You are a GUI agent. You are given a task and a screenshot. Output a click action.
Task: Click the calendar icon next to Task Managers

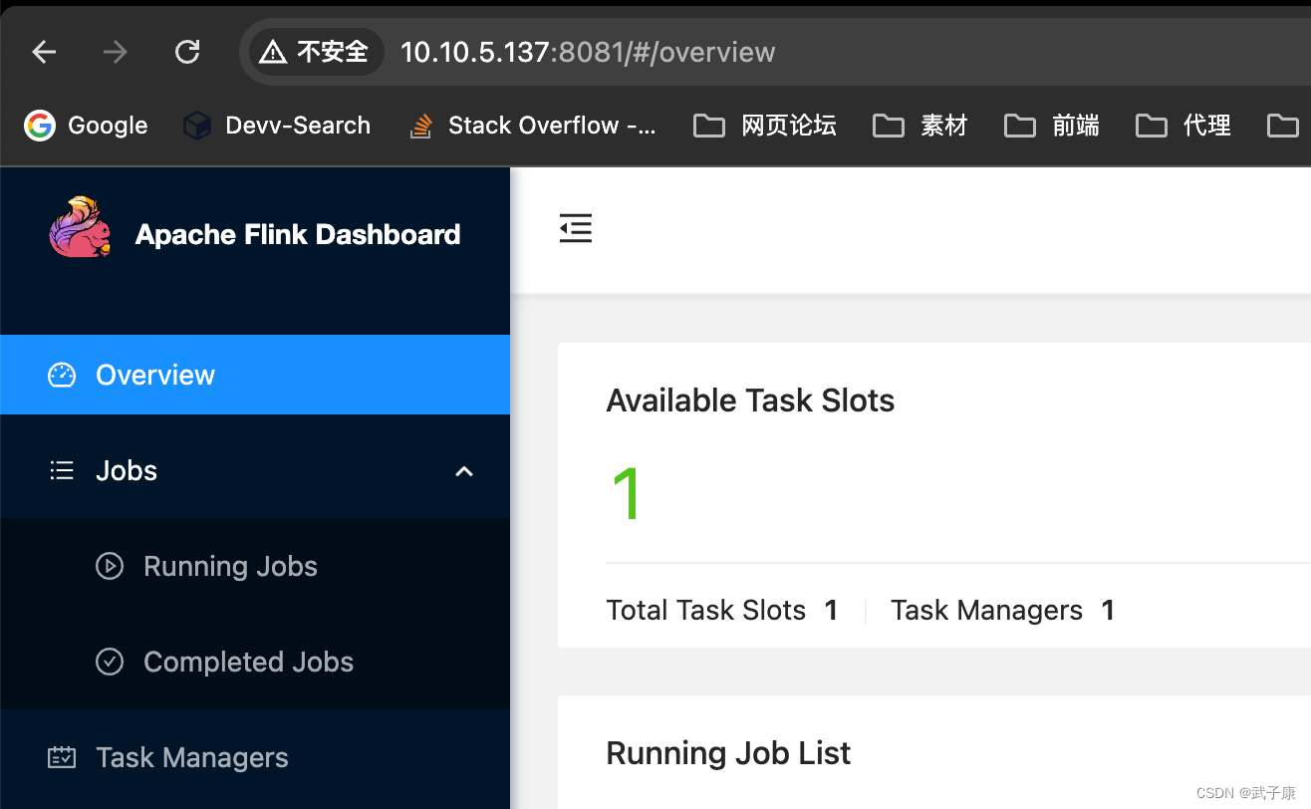click(61, 757)
